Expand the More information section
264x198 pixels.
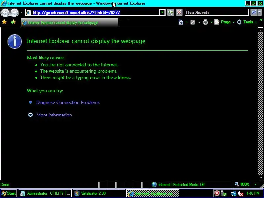point(54,115)
